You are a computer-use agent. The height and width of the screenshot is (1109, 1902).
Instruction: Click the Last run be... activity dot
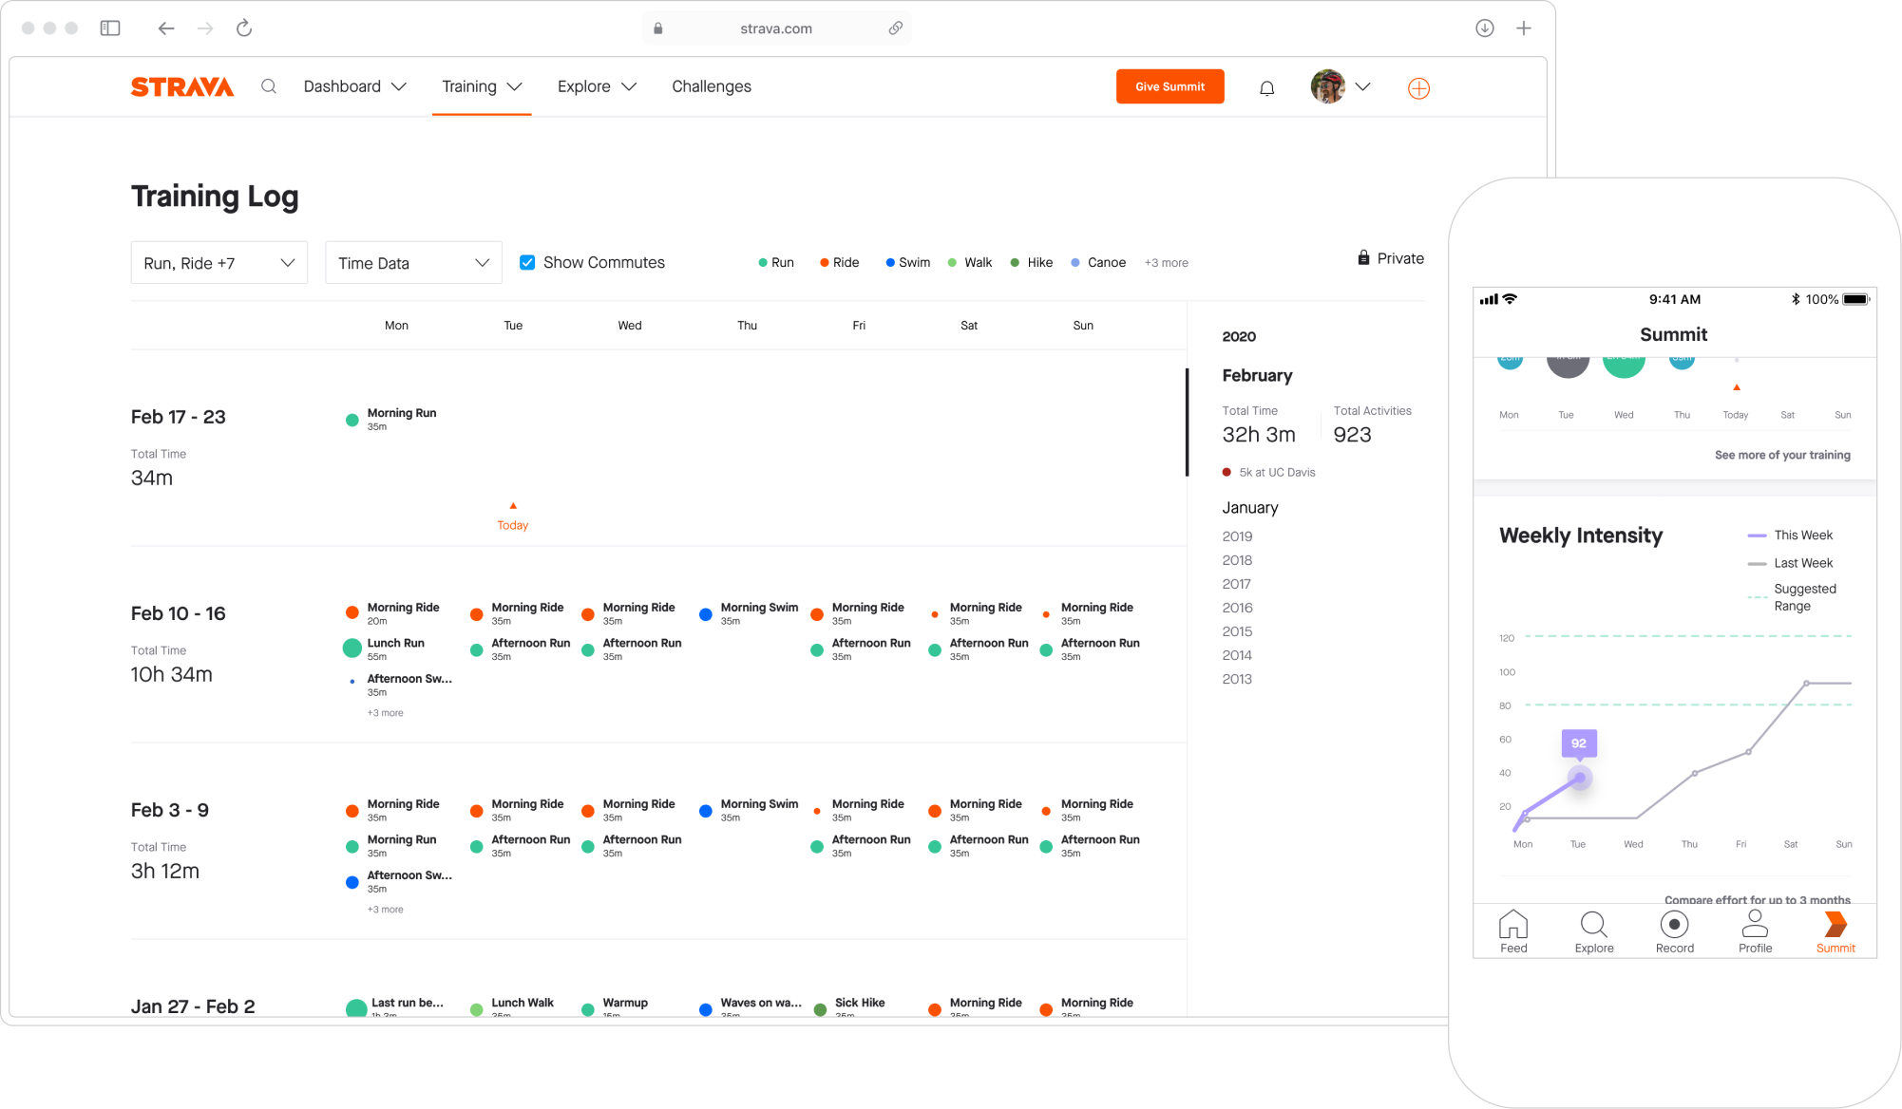tap(356, 1008)
